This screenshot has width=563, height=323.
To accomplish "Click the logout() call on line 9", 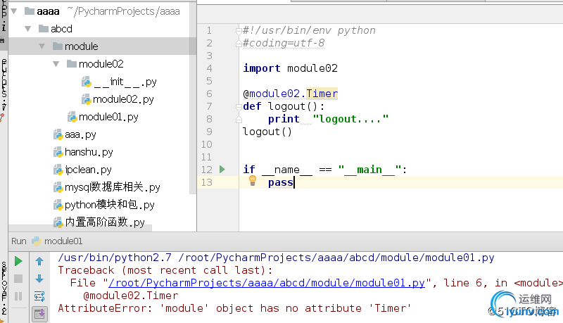I will click(267, 132).
